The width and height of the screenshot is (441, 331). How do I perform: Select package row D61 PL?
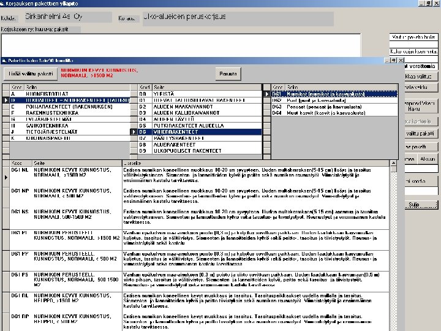[200, 240]
